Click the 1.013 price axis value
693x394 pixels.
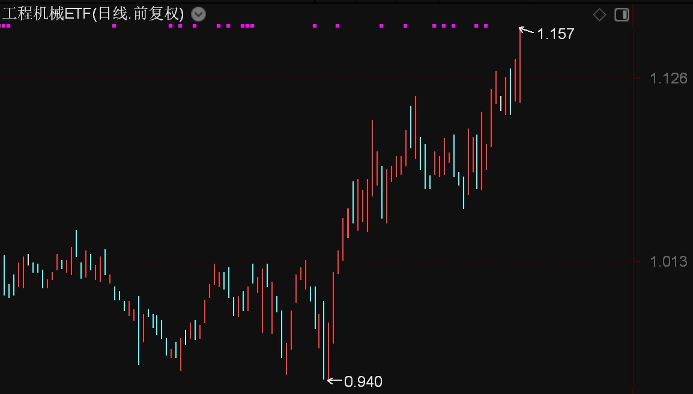668,261
